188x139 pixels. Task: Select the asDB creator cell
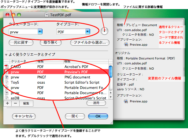[15, 98]
